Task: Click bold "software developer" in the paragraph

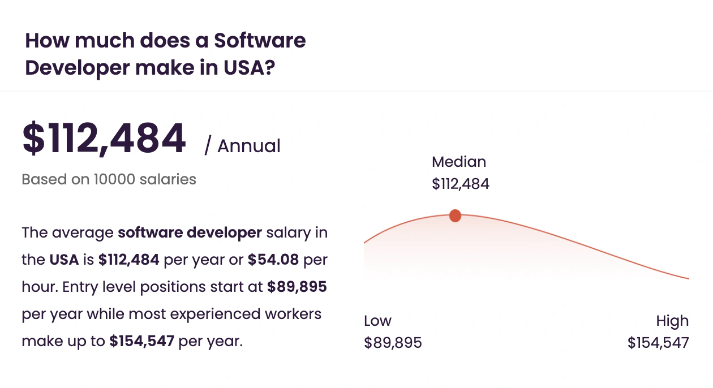Action: click(x=190, y=232)
